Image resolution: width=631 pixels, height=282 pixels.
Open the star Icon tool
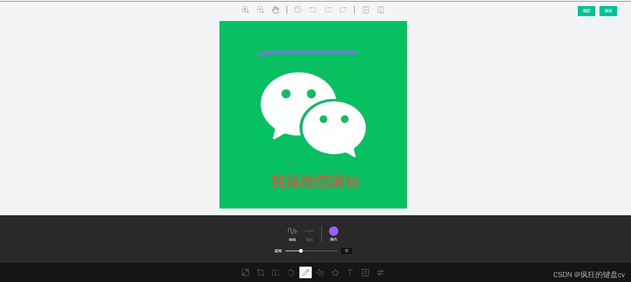tap(335, 273)
